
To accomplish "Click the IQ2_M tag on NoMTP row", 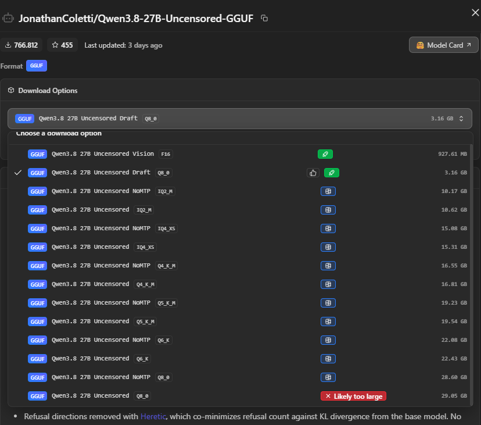I will [165, 191].
